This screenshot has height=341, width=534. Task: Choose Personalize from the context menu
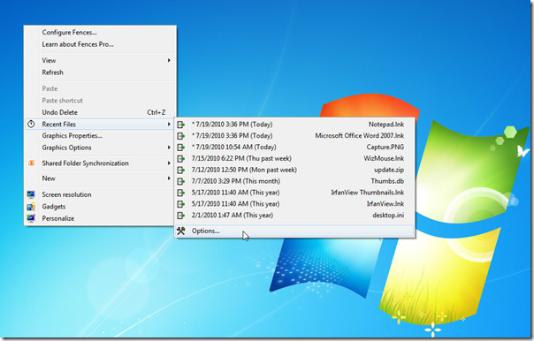click(x=100, y=218)
